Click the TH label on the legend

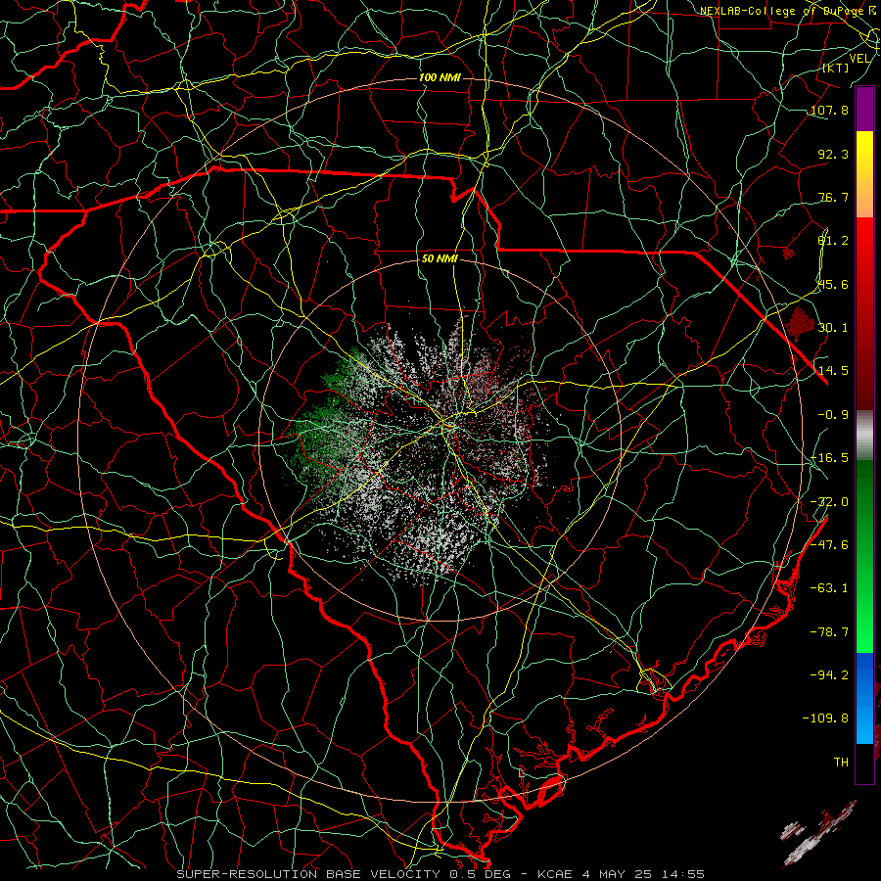[x=841, y=763]
